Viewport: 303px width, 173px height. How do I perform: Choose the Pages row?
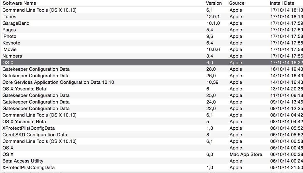[152, 30]
